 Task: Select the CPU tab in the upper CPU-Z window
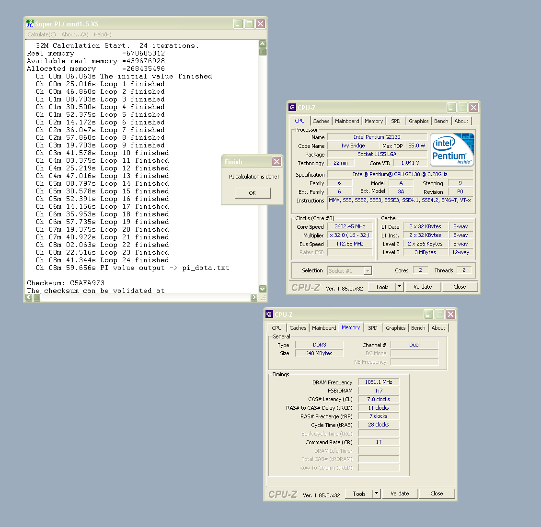tap(299, 121)
